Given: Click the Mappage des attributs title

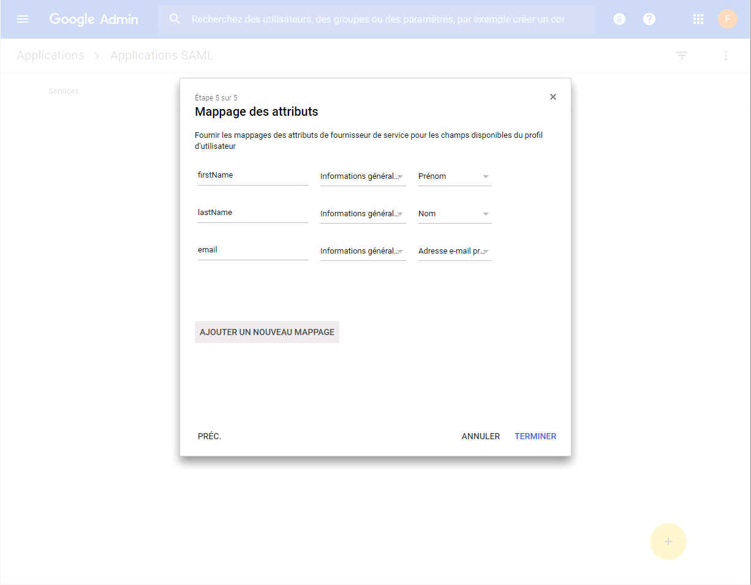Looking at the screenshot, I should [x=257, y=111].
